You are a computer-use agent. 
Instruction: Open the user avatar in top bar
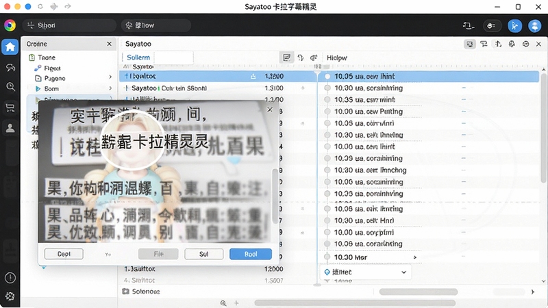point(534,25)
